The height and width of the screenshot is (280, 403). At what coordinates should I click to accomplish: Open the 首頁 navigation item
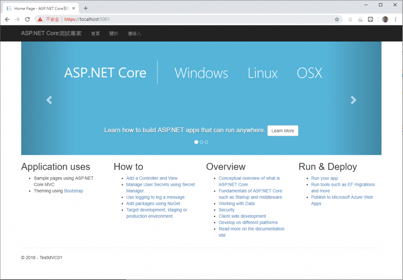[95, 33]
